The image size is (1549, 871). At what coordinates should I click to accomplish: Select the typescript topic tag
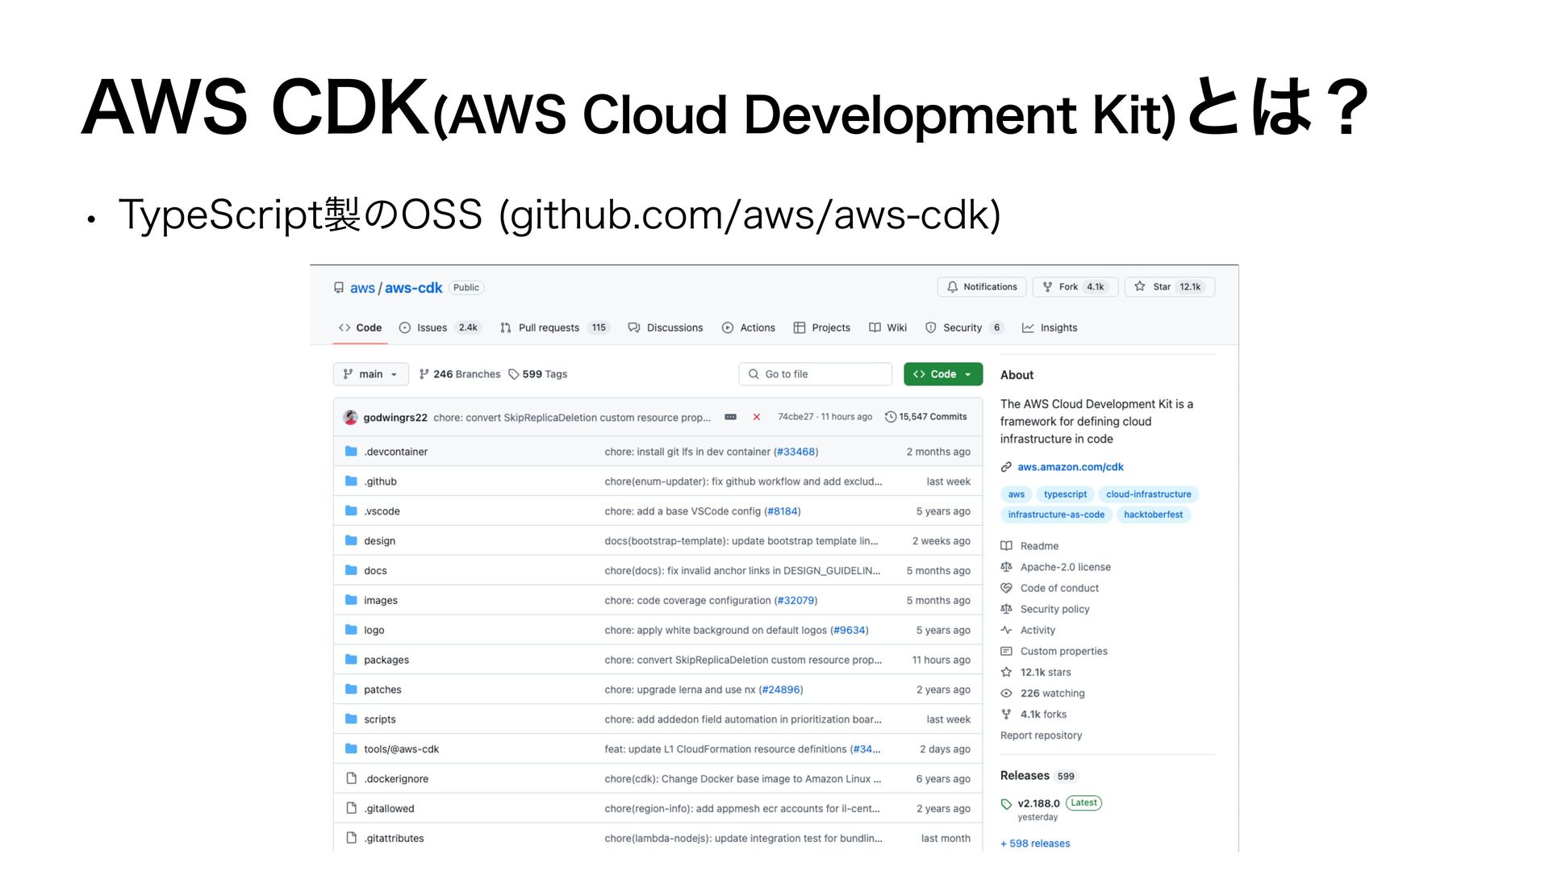pos(1065,494)
